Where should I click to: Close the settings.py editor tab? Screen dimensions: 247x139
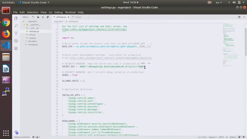coord(68,17)
